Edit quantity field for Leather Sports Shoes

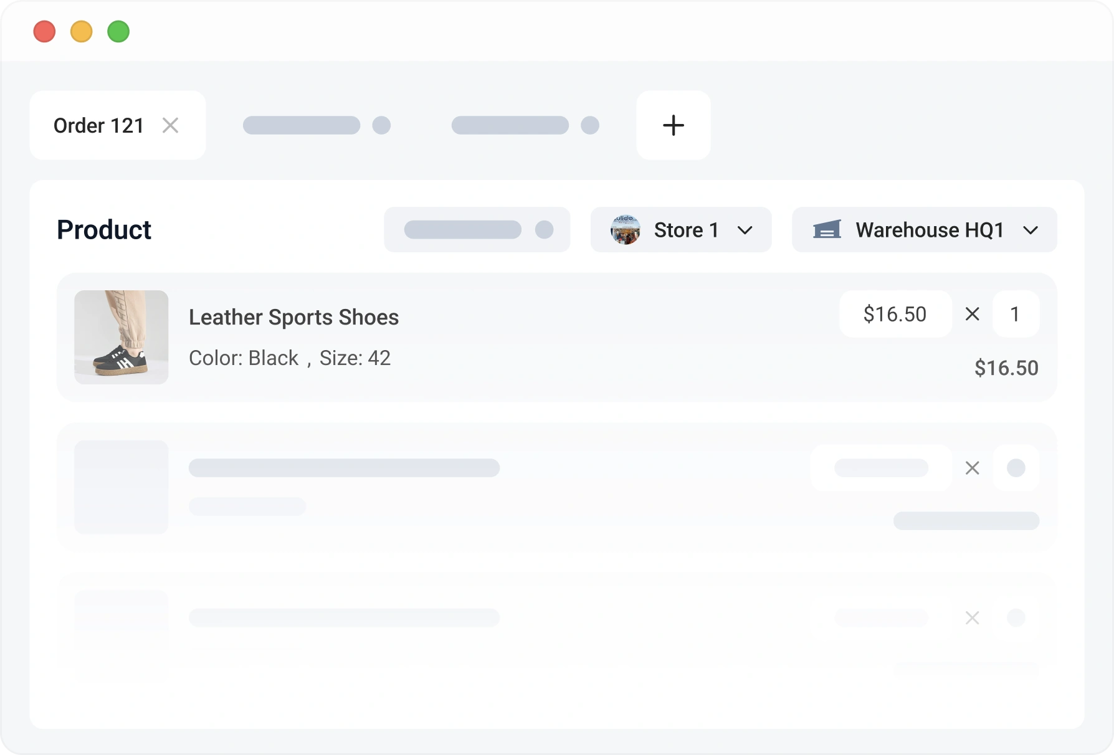(1015, 314)
